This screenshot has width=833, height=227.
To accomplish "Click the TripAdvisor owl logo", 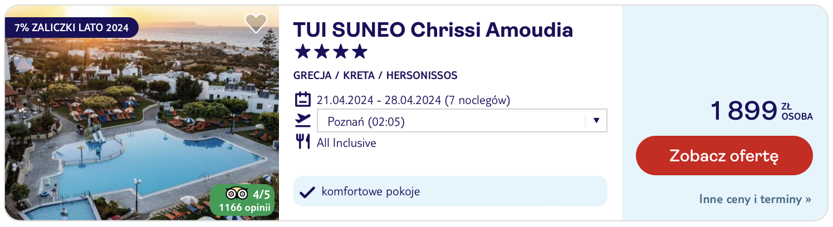I will pos(237,194).
